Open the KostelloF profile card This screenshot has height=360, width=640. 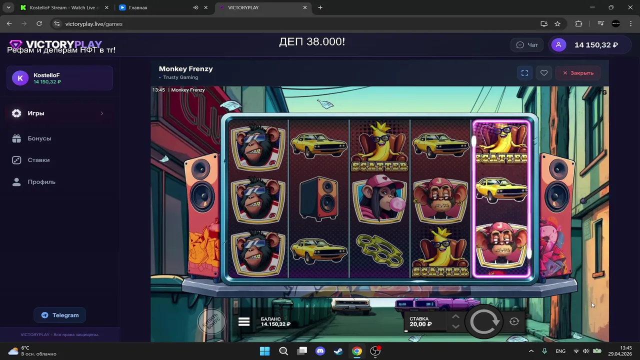tap(59, 78)
